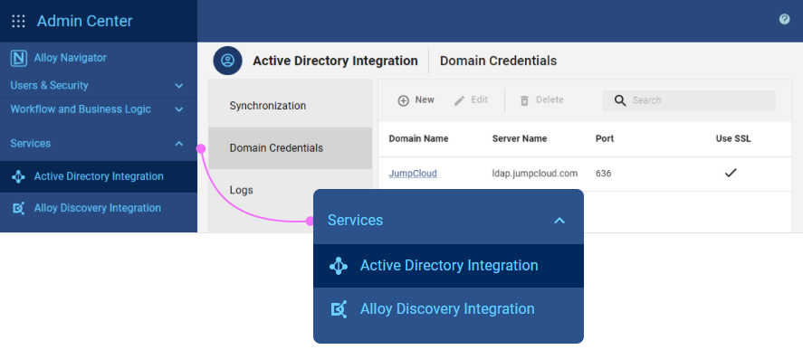Viewport: 803px width, 359px height.
Task: Click the Admin Center title
Action: click(x=84, y=21)
